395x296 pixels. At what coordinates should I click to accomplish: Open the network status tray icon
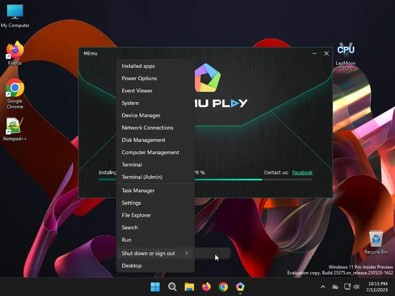coord(348,287)
